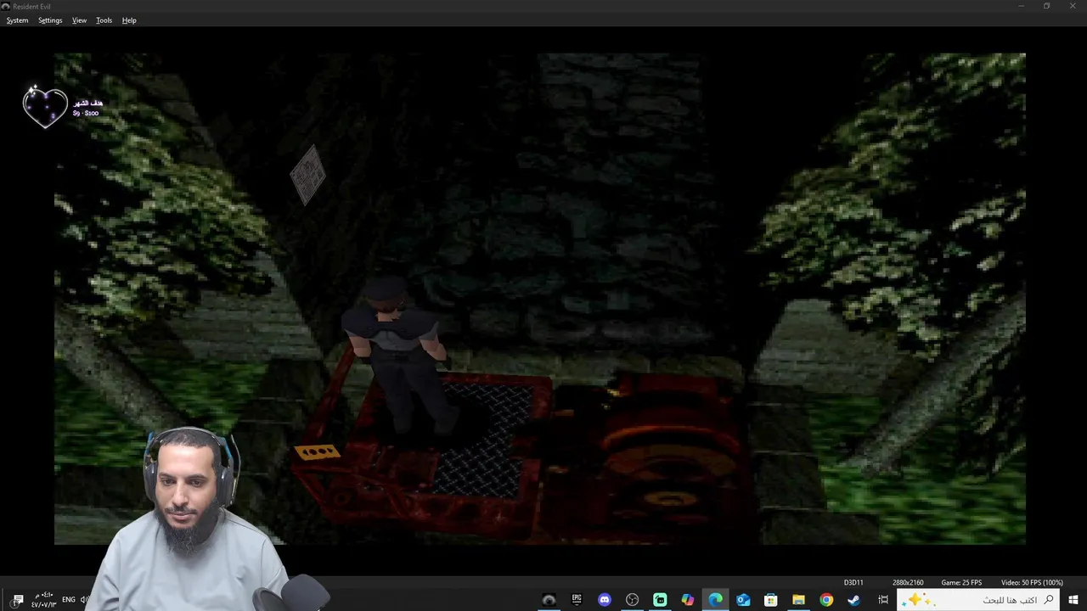Open Outlook from the taskbar

pyautogui.click(x=743, y=600)
